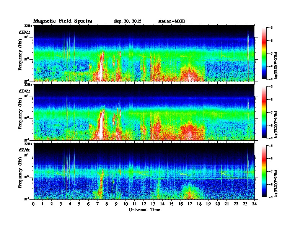Image resolution: width=303 pixels, height=234 pixels.
Task: Click the Universal Time tick label "7"
Action: (x=98, y=204)
